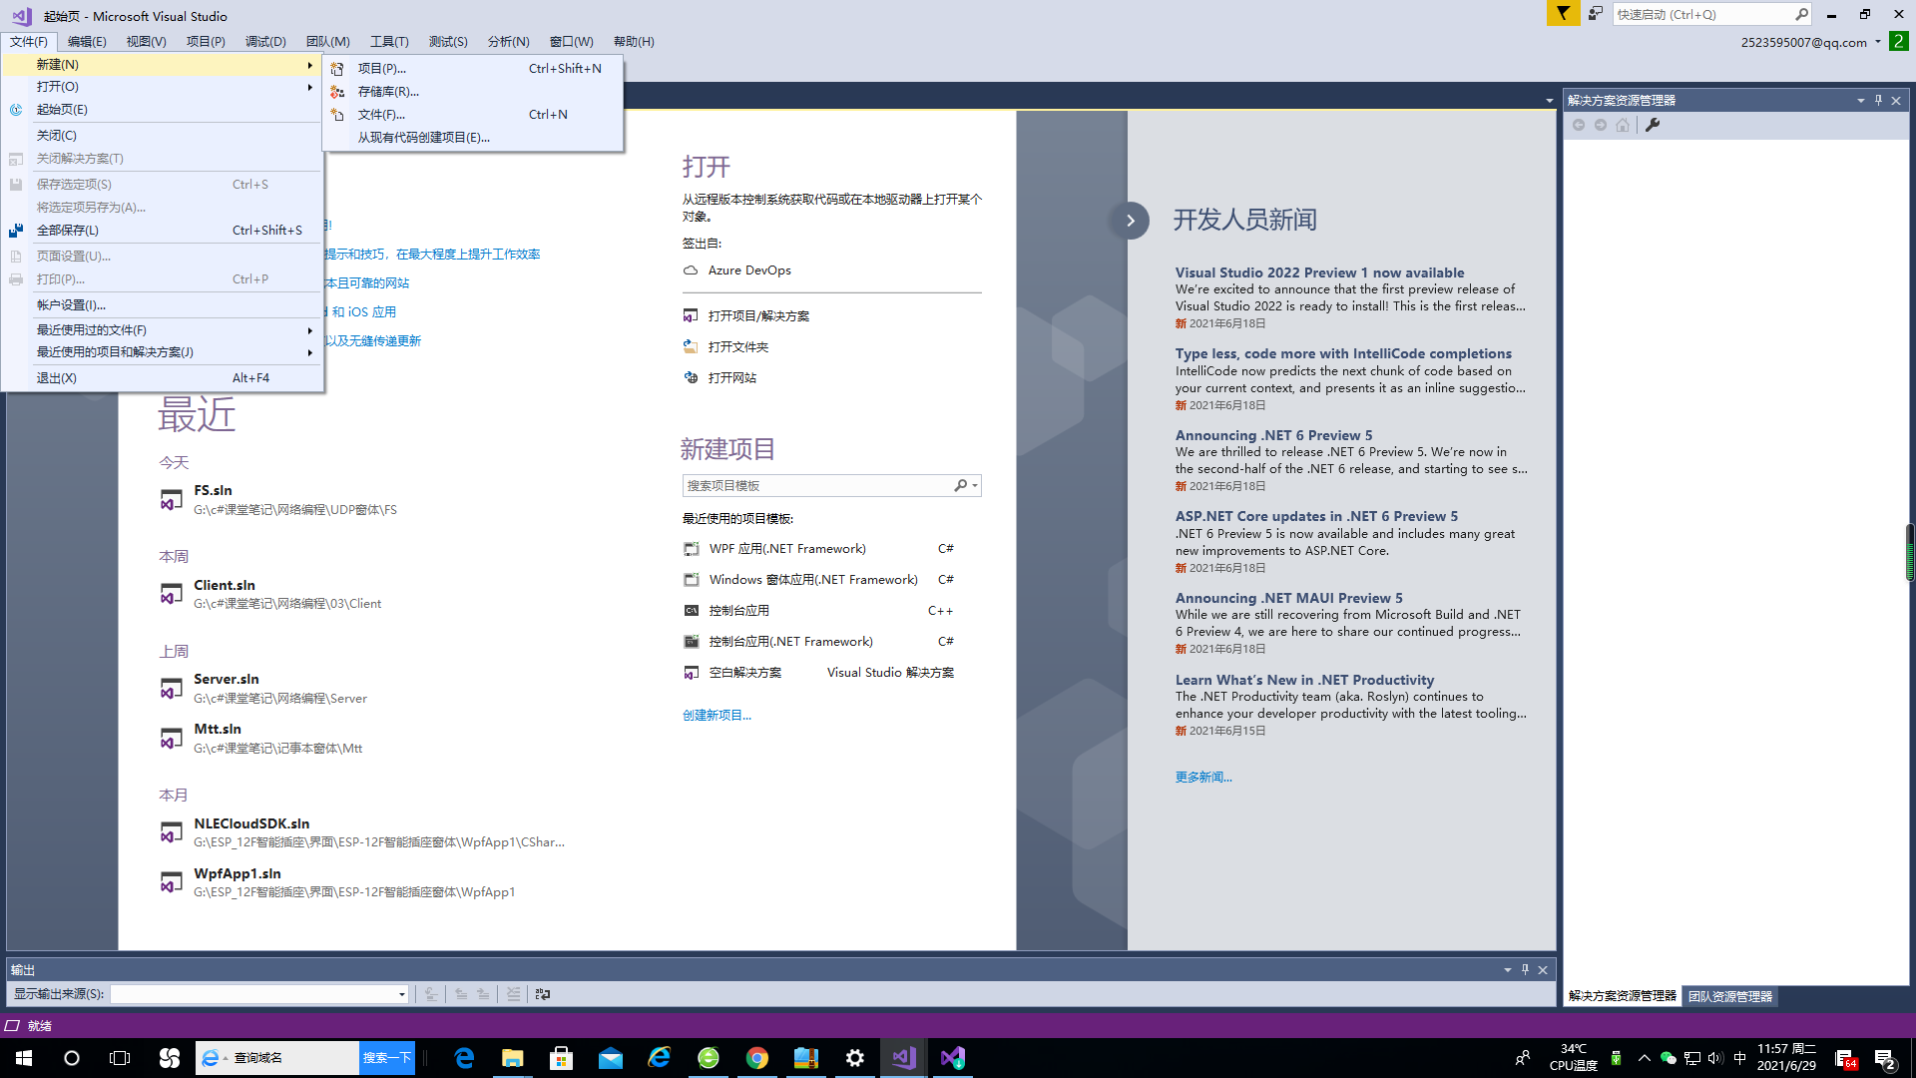Toggle word wrap in Output panel
The width and height of the screenshot is (1916, 1078).
click(x=543, y=994)
